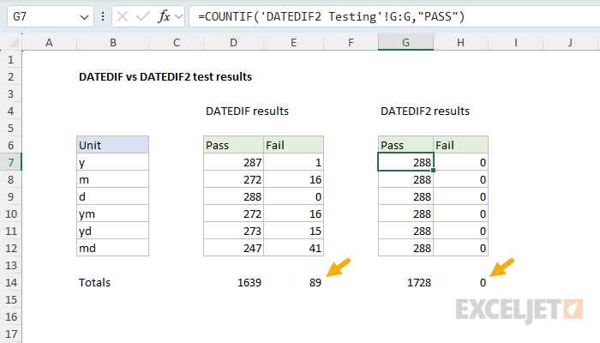The height and width of the screenshot is (343, 600).
Task: Select column G header
Action: coord(405,43)
